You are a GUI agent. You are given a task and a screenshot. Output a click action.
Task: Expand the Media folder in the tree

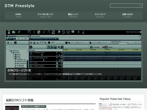(14, 56)
